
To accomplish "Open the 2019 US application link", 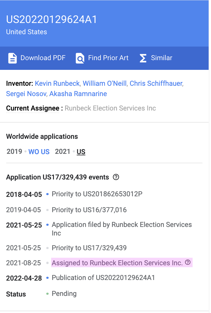I will (x=45, y=152).
